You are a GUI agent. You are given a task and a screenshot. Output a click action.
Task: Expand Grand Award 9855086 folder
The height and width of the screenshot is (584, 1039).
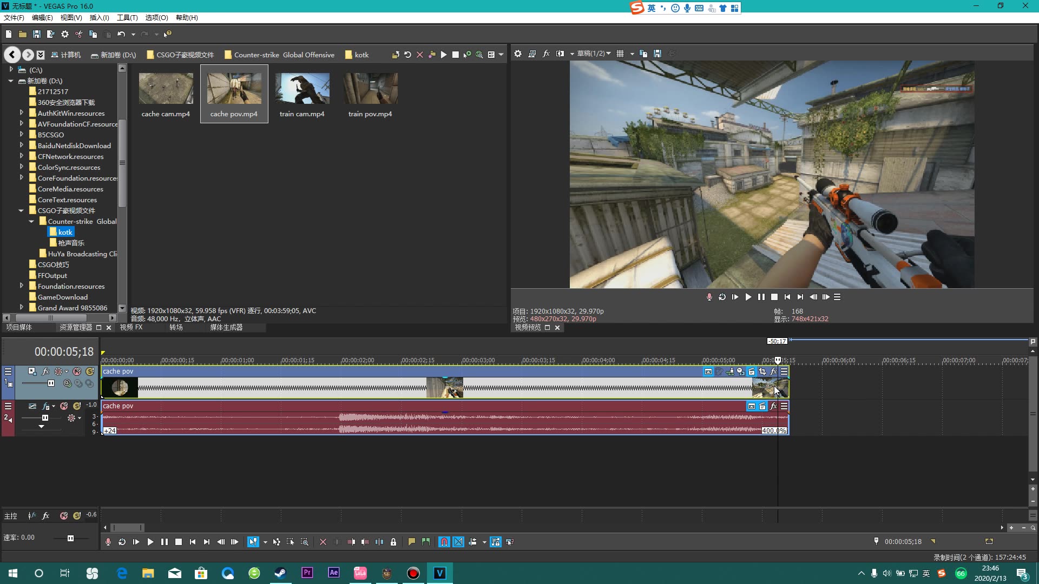point(21,307)
